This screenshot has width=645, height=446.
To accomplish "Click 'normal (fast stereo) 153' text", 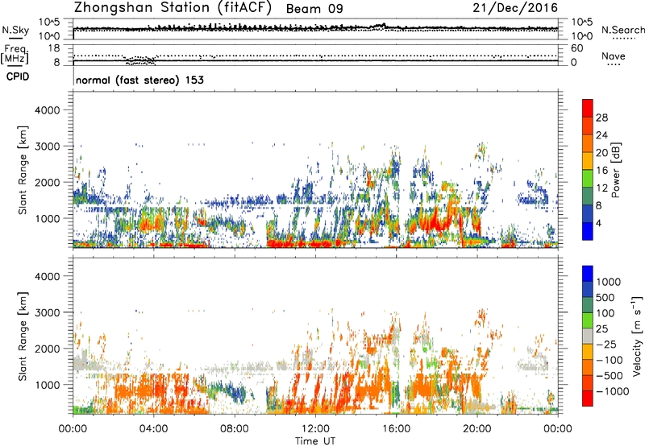I will click(x=139, y=80).
